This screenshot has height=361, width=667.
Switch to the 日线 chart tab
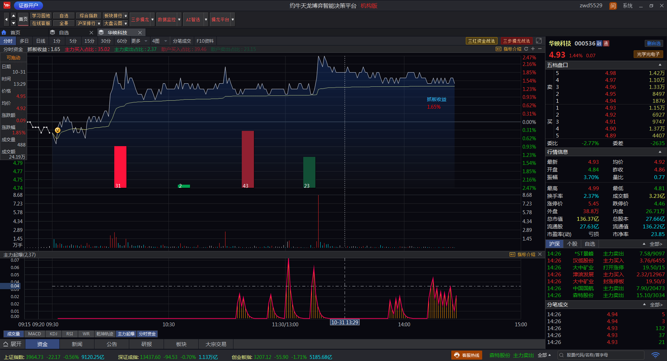(x=41, y=41)
